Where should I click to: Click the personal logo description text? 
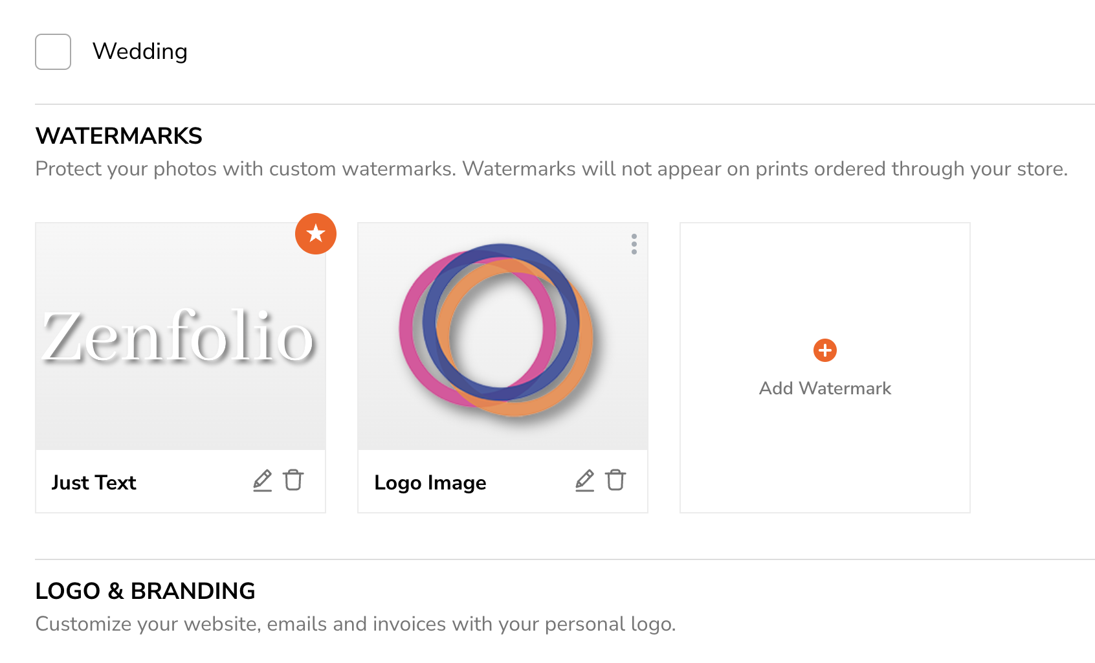point(356,624)
